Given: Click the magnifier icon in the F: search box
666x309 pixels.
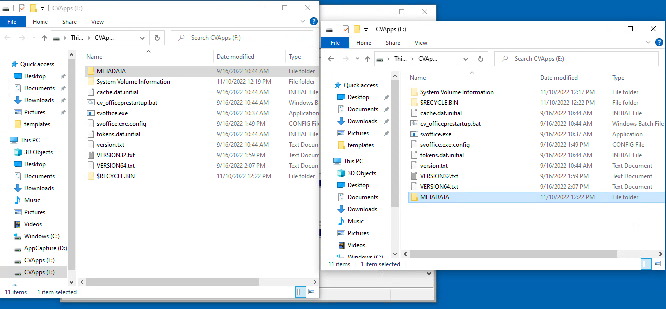Looking at the screenshot, I should click(x=181, y=38).
